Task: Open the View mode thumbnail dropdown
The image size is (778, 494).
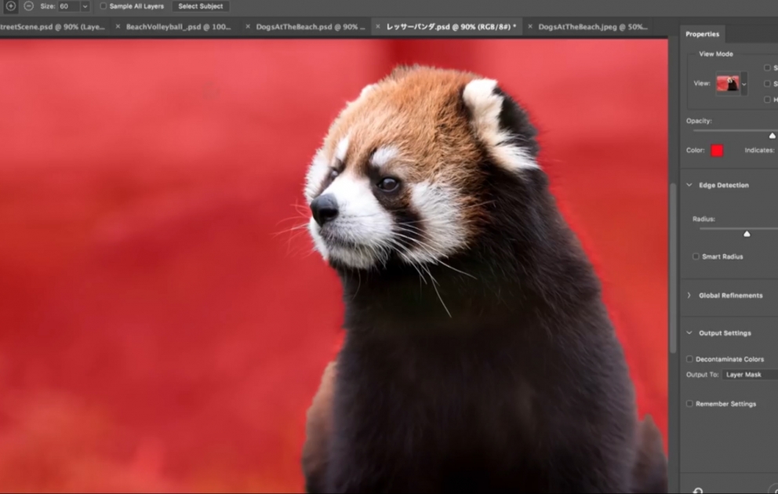Action: [x=743, y=84]
